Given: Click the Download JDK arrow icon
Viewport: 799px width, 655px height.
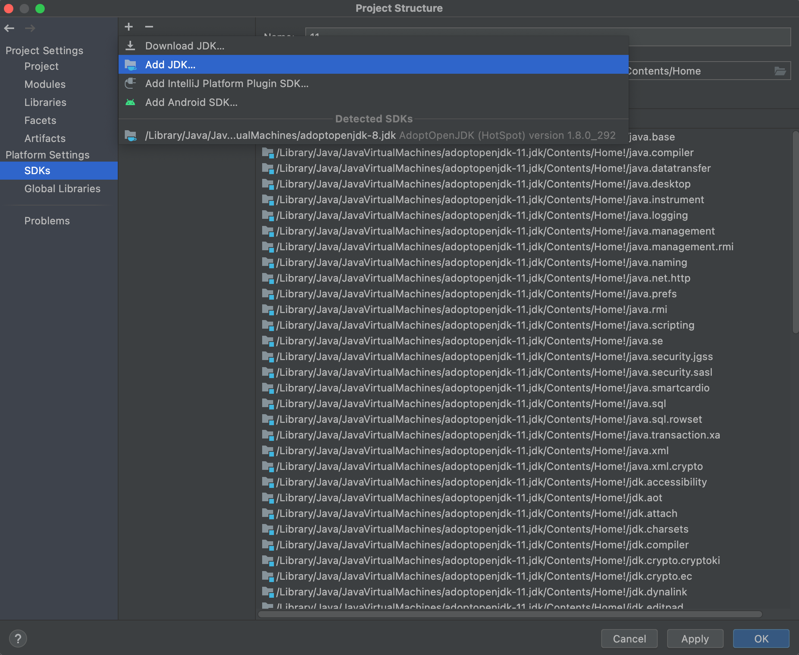Looking at the screenshot, I should [x=130, y=46].
